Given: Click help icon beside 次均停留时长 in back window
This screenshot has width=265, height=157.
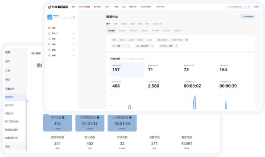Looking at the screenshot, I should (98, 118).
